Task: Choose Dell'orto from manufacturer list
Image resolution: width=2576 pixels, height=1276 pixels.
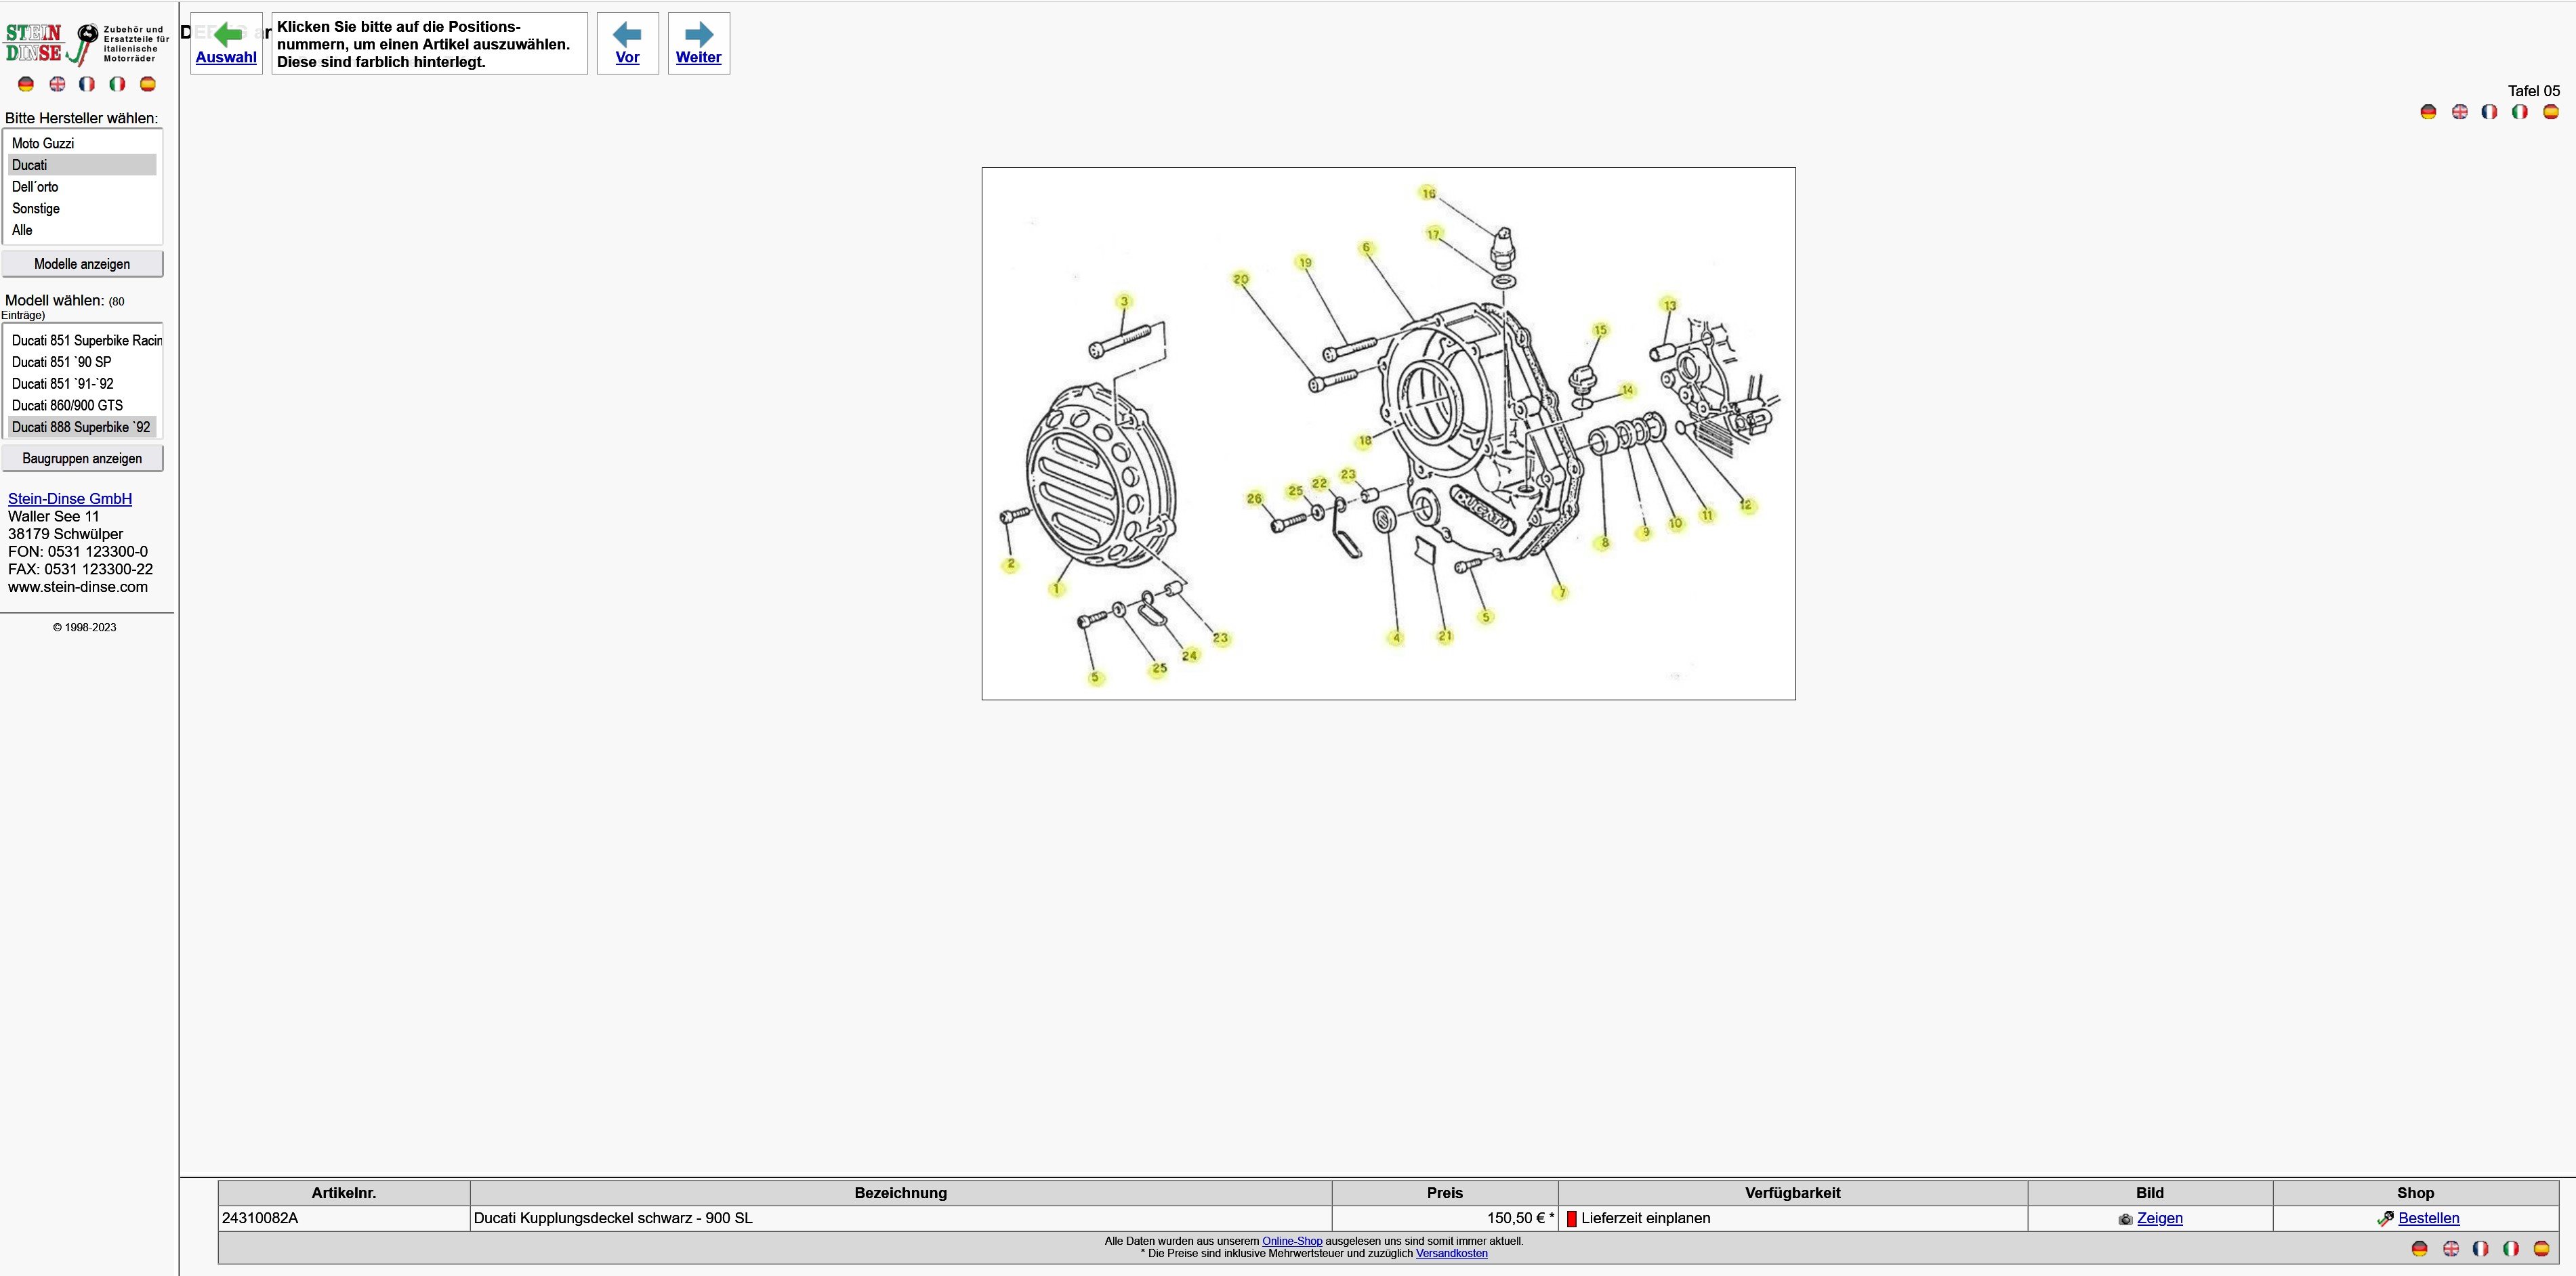Action: [x=35, y=187]
